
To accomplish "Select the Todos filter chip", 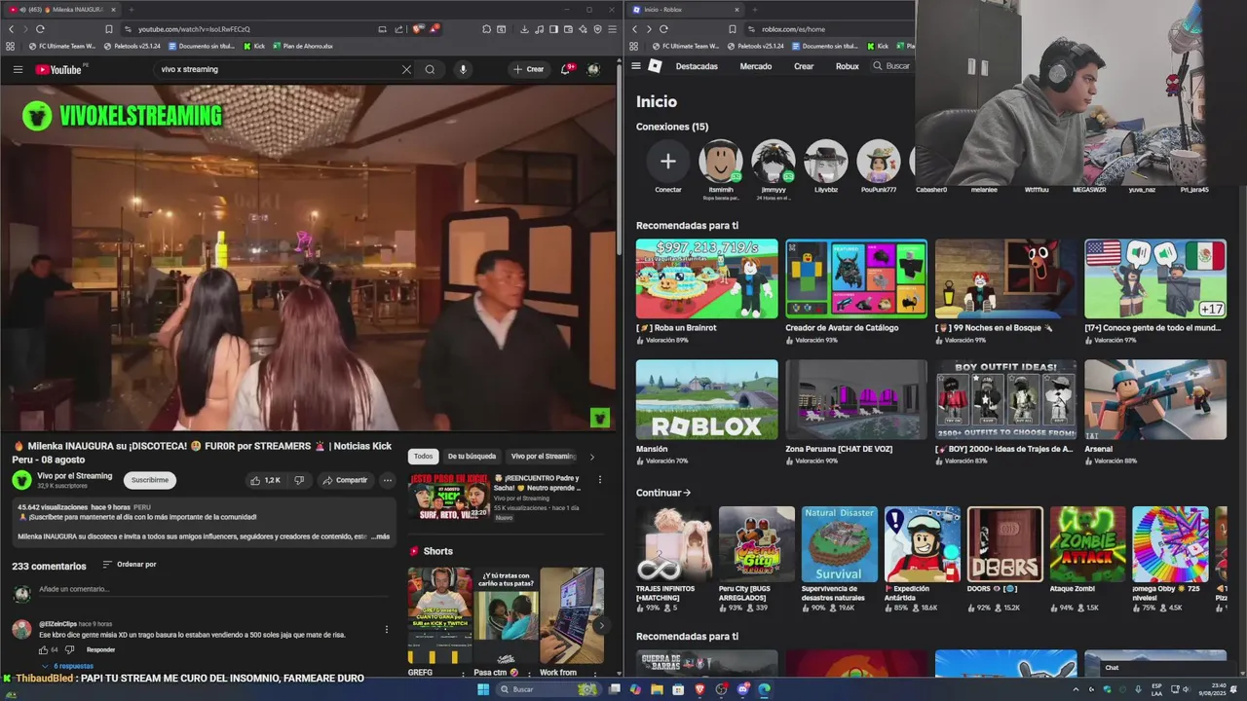I will 423,456.
